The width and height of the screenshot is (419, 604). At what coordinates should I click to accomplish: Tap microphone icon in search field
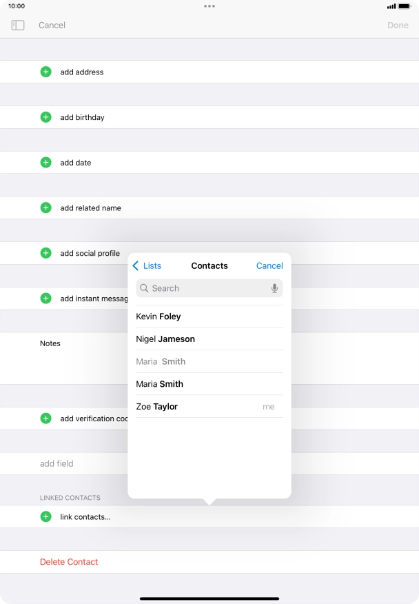274,288
